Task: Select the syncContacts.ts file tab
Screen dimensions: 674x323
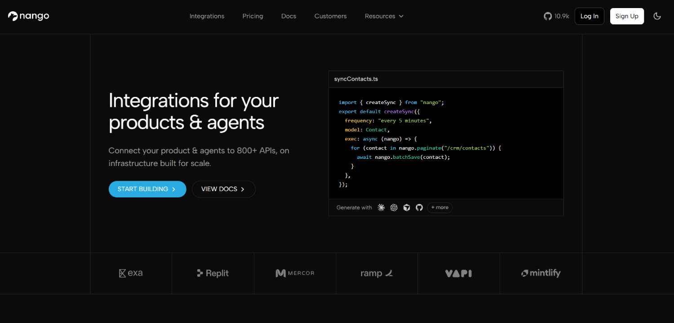Action: [x=356, y=79]
